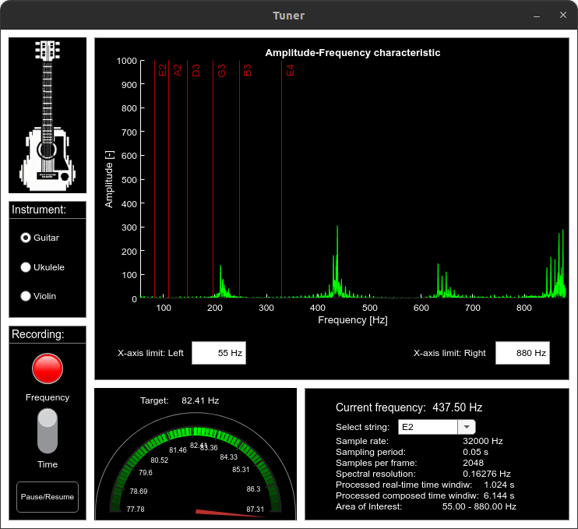Choose the Ukulele instrument option
This screenshot has height=529, width=578.
pyautogui.click(x=26, y=267)
